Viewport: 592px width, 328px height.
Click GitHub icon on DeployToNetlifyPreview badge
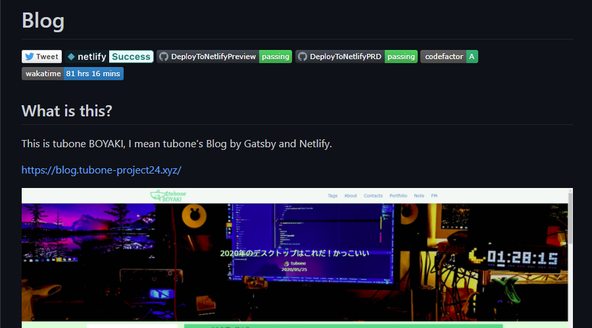[x=164, y=57]
